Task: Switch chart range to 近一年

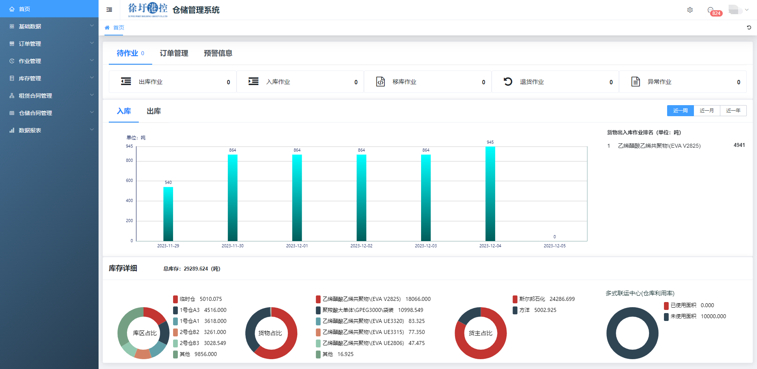Action: [733, 111]
